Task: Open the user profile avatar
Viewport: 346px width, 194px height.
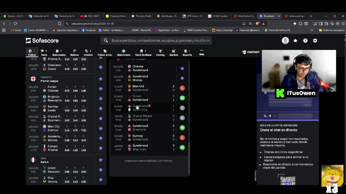Action: (x=285, y=40)
